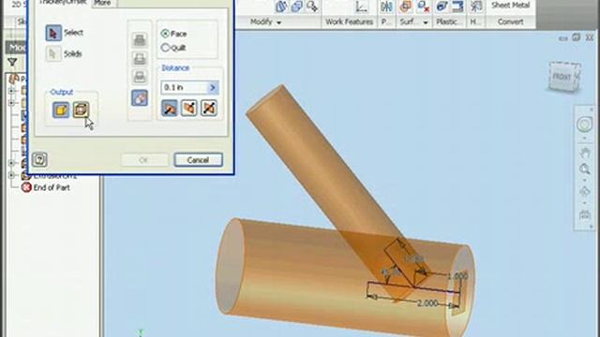
Task: Select the New Solid operation icon
Action: (140, 97)
